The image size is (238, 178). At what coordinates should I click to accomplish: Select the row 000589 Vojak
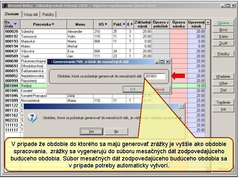105,56
